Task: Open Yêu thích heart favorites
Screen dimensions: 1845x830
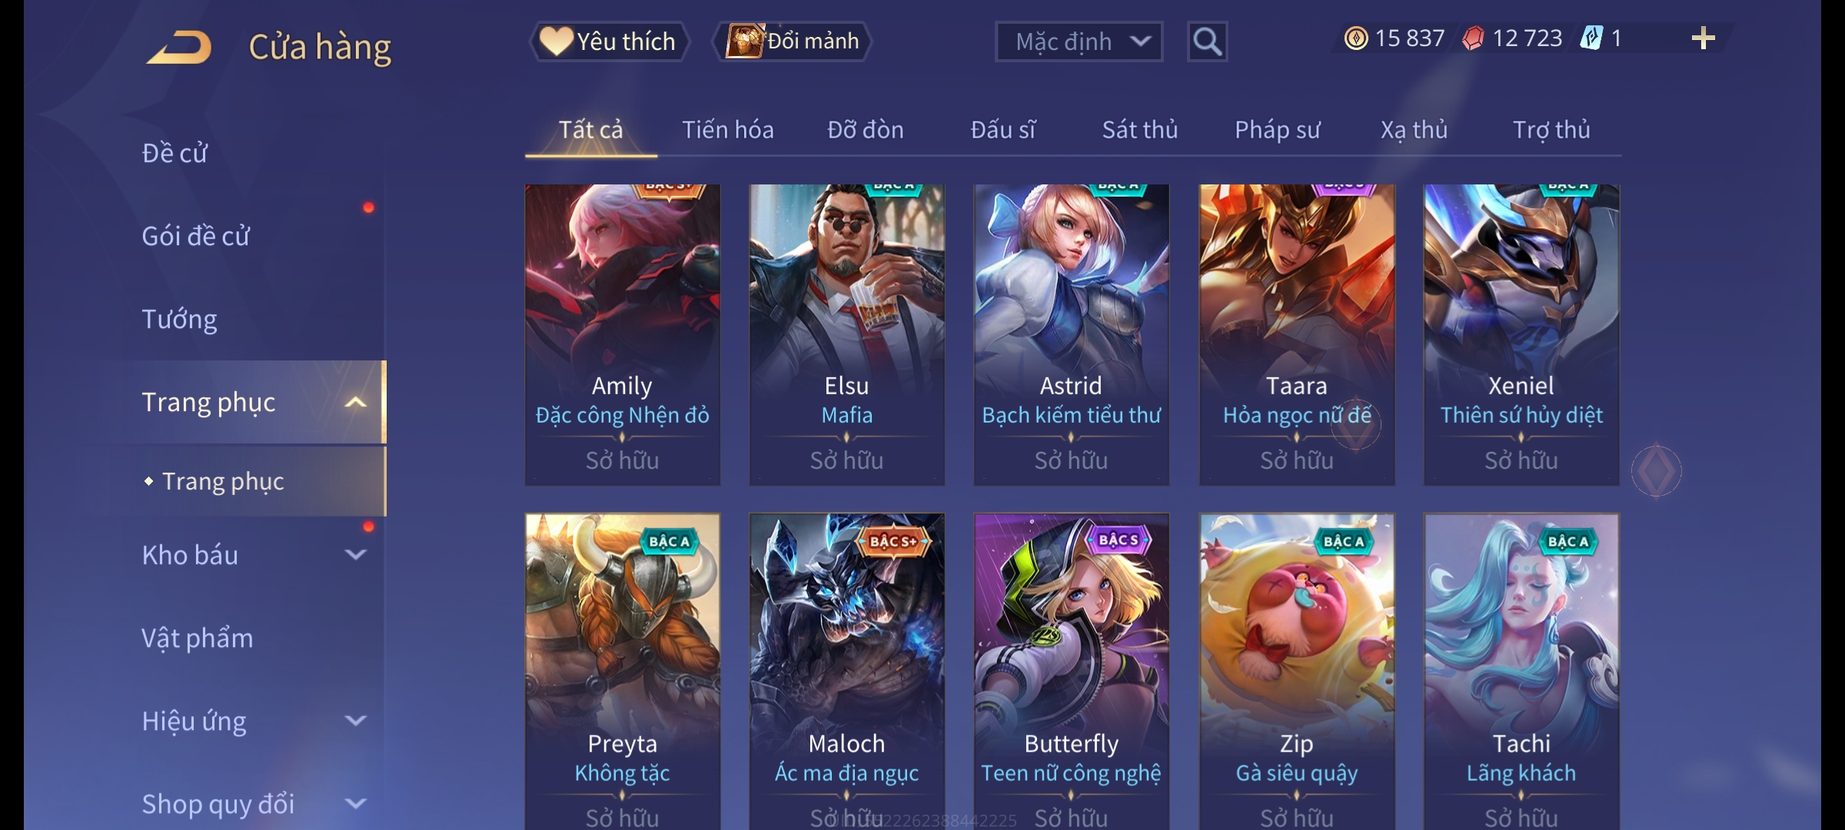Action: (x=608, y=41)
